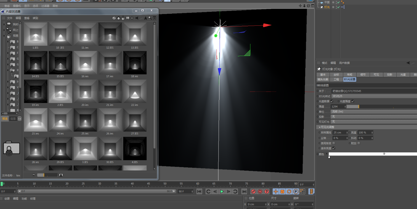Play the animation forward
Screen dimensions: 417x209
222,191
